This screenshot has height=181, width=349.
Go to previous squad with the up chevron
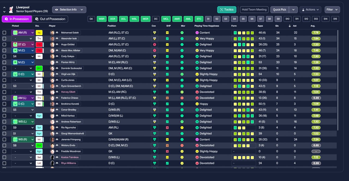coord(4,8)
